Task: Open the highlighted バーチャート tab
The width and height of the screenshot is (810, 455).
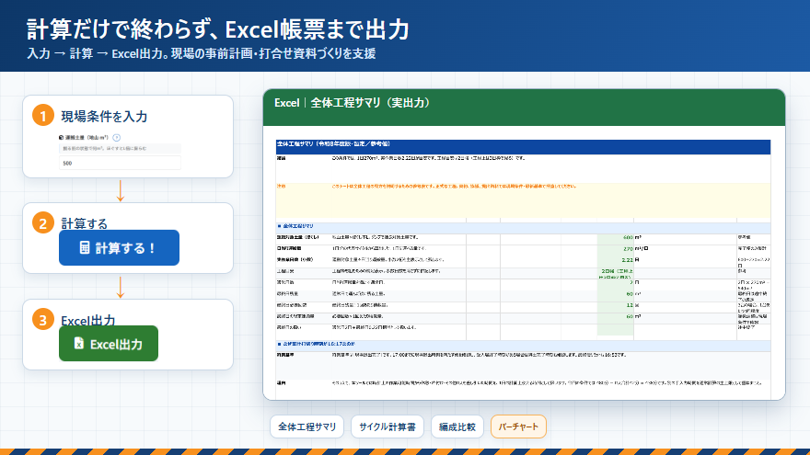Action: (x=518, y=427)
